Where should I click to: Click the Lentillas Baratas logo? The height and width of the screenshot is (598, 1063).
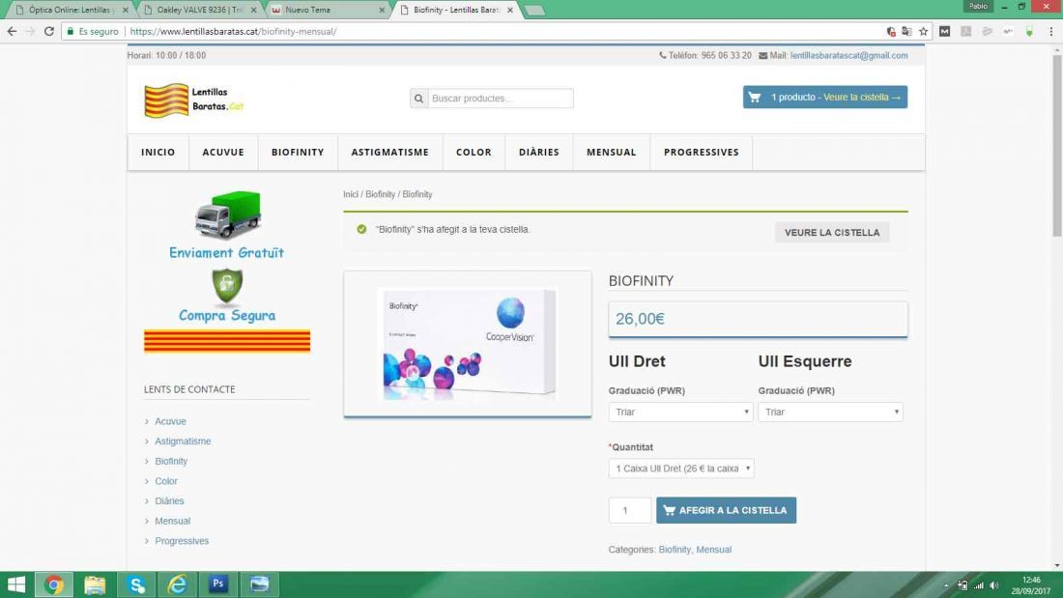pyautogui.click(x=194, y=100)
